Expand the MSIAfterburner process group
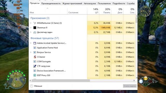This screenshot has height=93, width=166. pyautogui.click(x=31, y=23)
